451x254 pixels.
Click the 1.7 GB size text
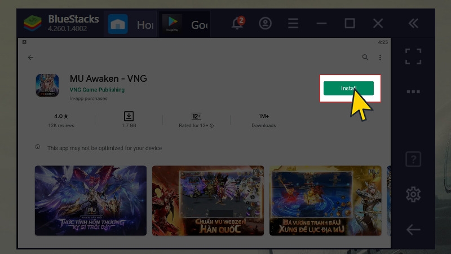pyautogui.click(x=129, y=125)
